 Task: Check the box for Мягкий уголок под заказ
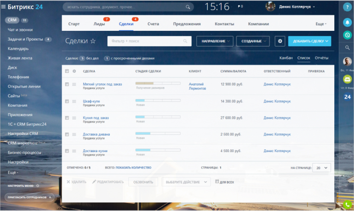[67, 85]
